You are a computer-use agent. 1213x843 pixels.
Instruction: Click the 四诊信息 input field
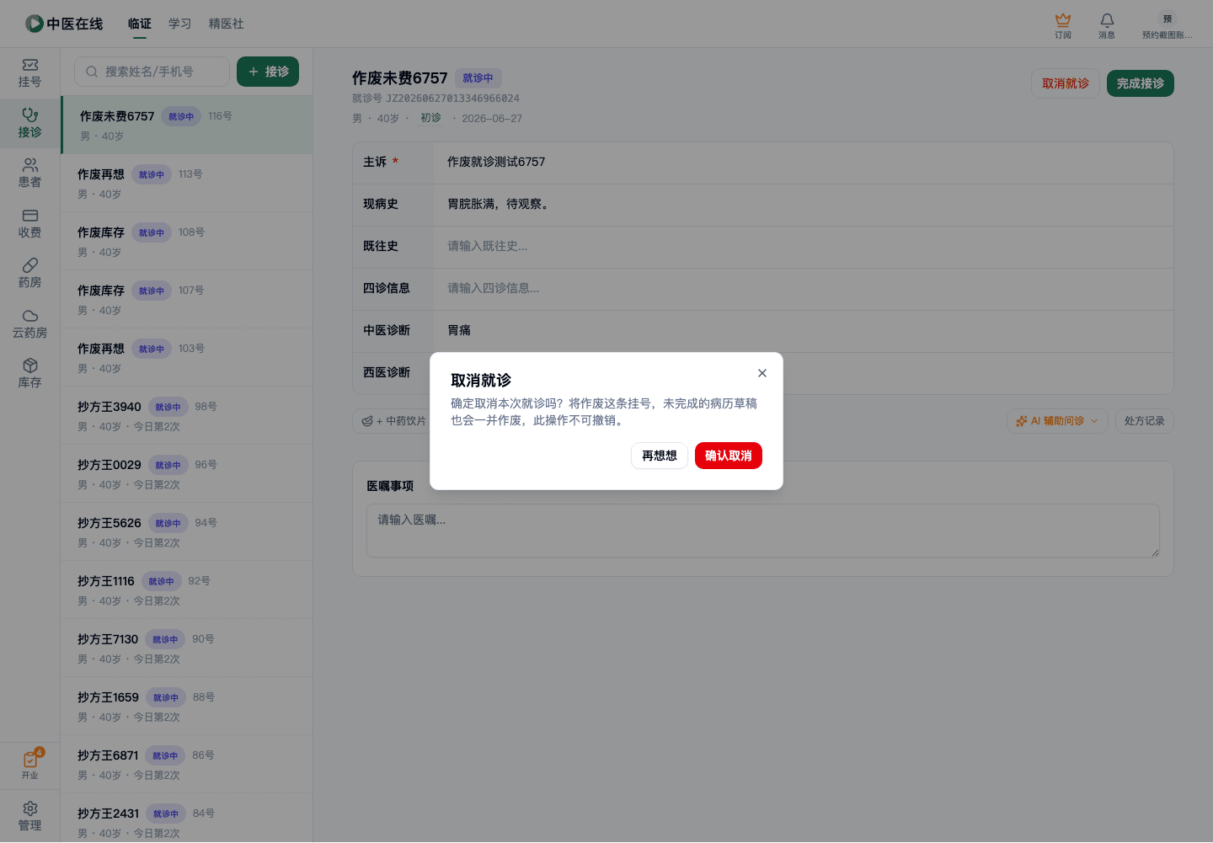tap(804, 289)
